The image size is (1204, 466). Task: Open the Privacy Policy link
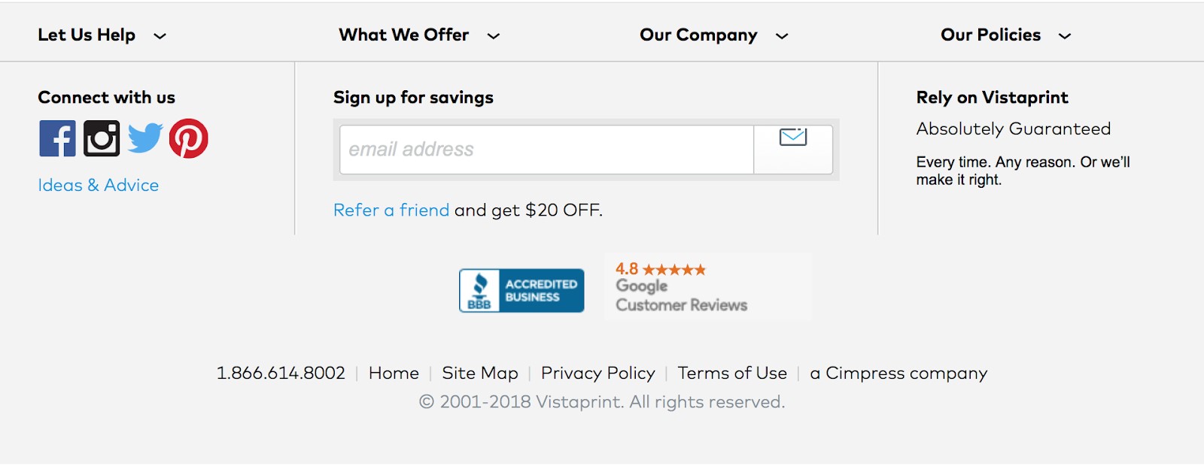click(597, 374)
